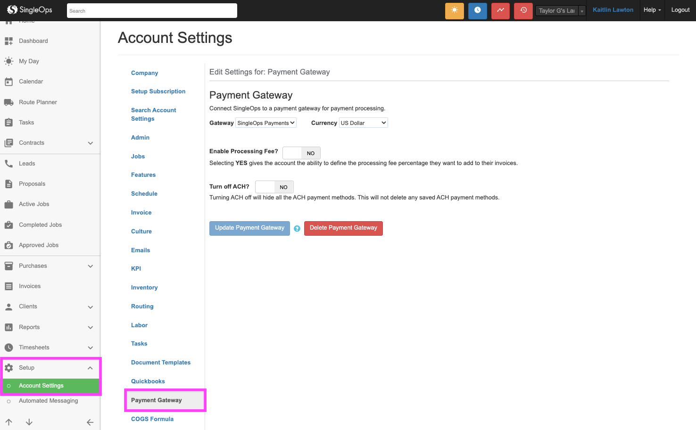This screenshot has height=430, width=696.
Task: Open the Help menu
Action: tap(652, 10)
